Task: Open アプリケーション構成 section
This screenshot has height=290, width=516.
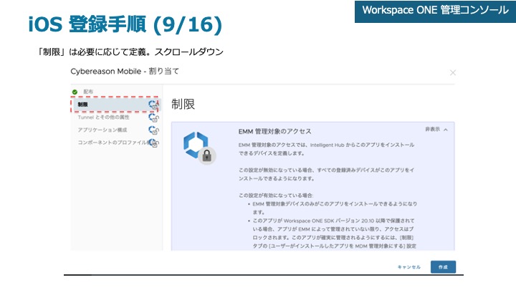Action: (102, 130)
